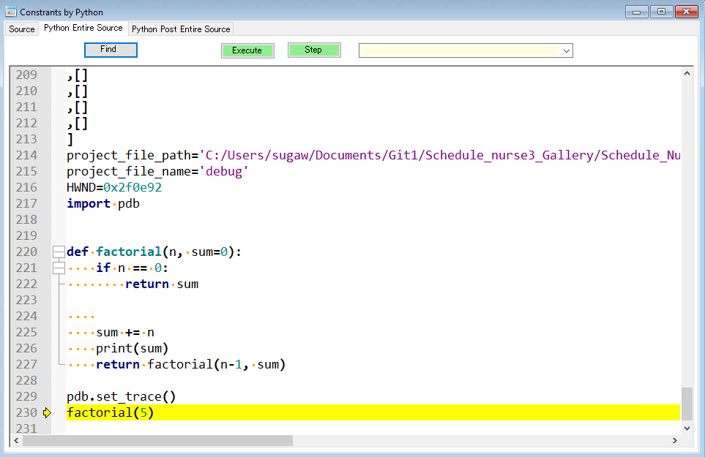Collapse the if block fold at line 221
The width and height of the screenshot is (705, 457).
(x=59, y=268)
